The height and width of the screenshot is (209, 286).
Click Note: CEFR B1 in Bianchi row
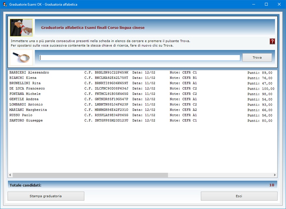183,78
